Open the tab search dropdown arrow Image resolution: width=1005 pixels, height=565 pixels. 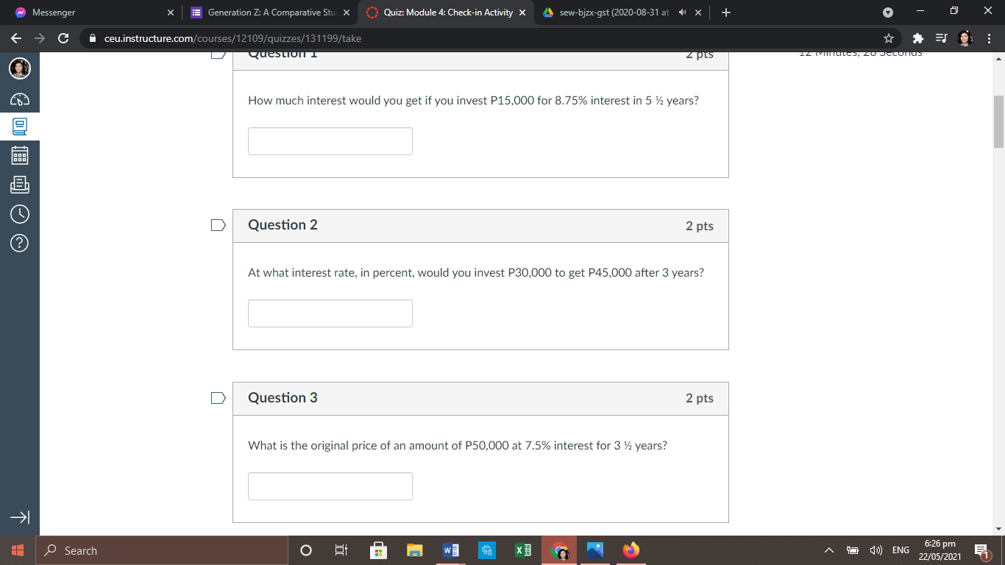887,13
